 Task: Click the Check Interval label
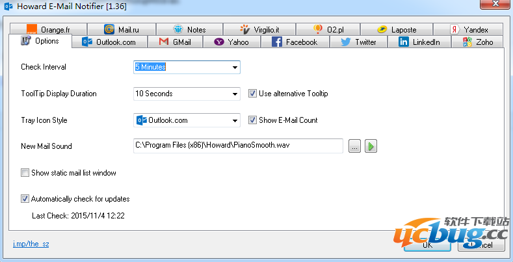pyautogui.click(x=44, y=67)
